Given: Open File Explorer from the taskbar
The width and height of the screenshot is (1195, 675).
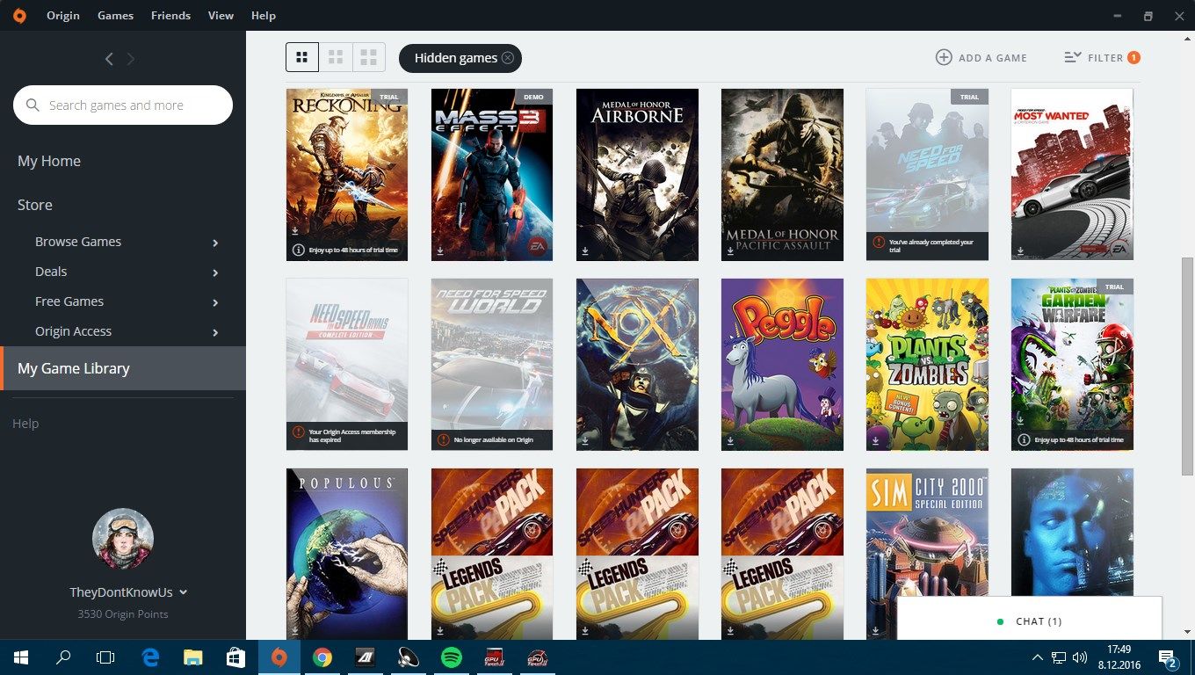Looking at the screenshot, I should point(193,657).
